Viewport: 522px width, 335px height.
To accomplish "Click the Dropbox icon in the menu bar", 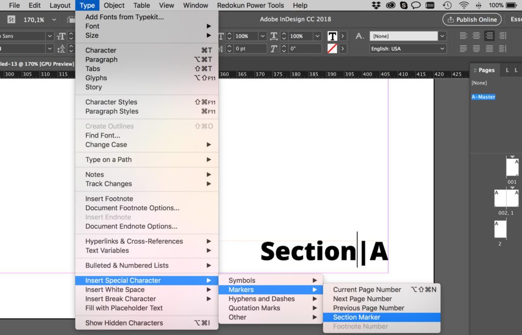I will pos(376,5).
